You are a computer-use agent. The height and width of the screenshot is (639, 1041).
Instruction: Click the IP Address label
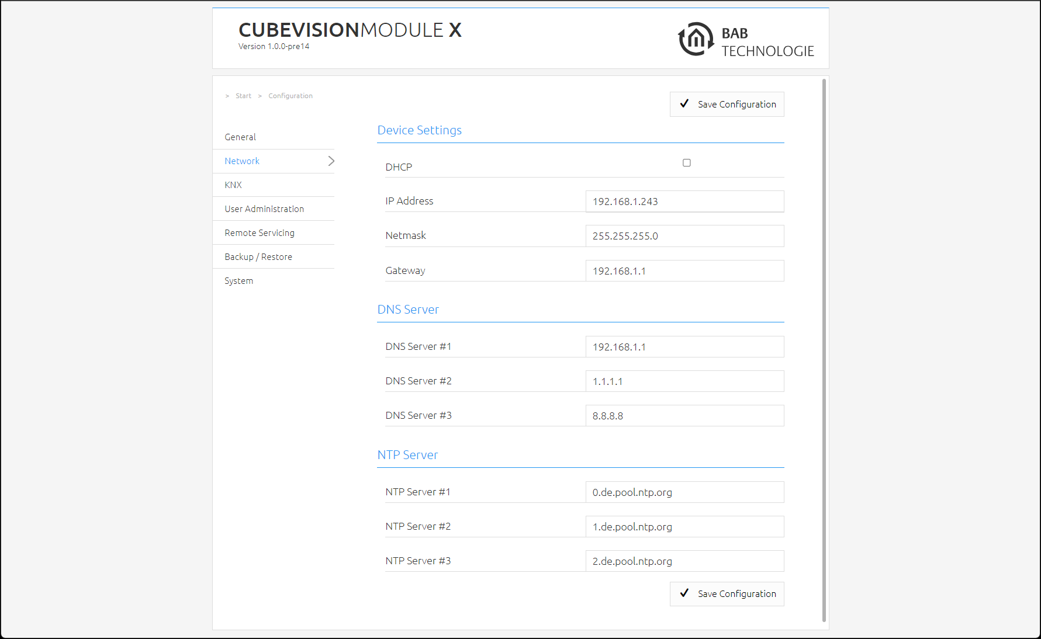[409, 201]
